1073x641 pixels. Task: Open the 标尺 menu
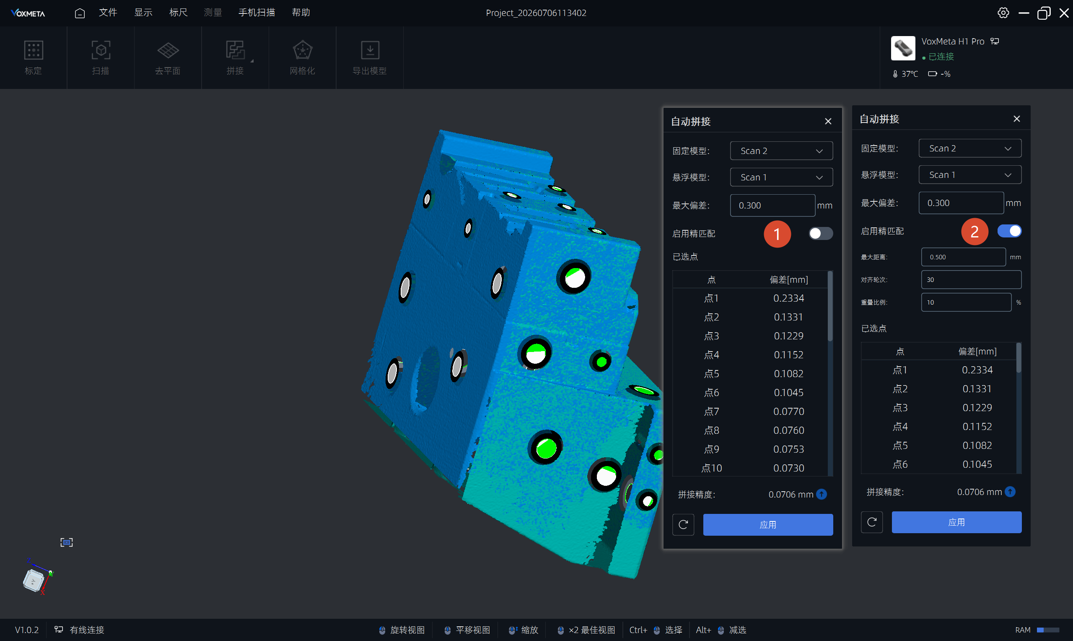click(178, 13)
